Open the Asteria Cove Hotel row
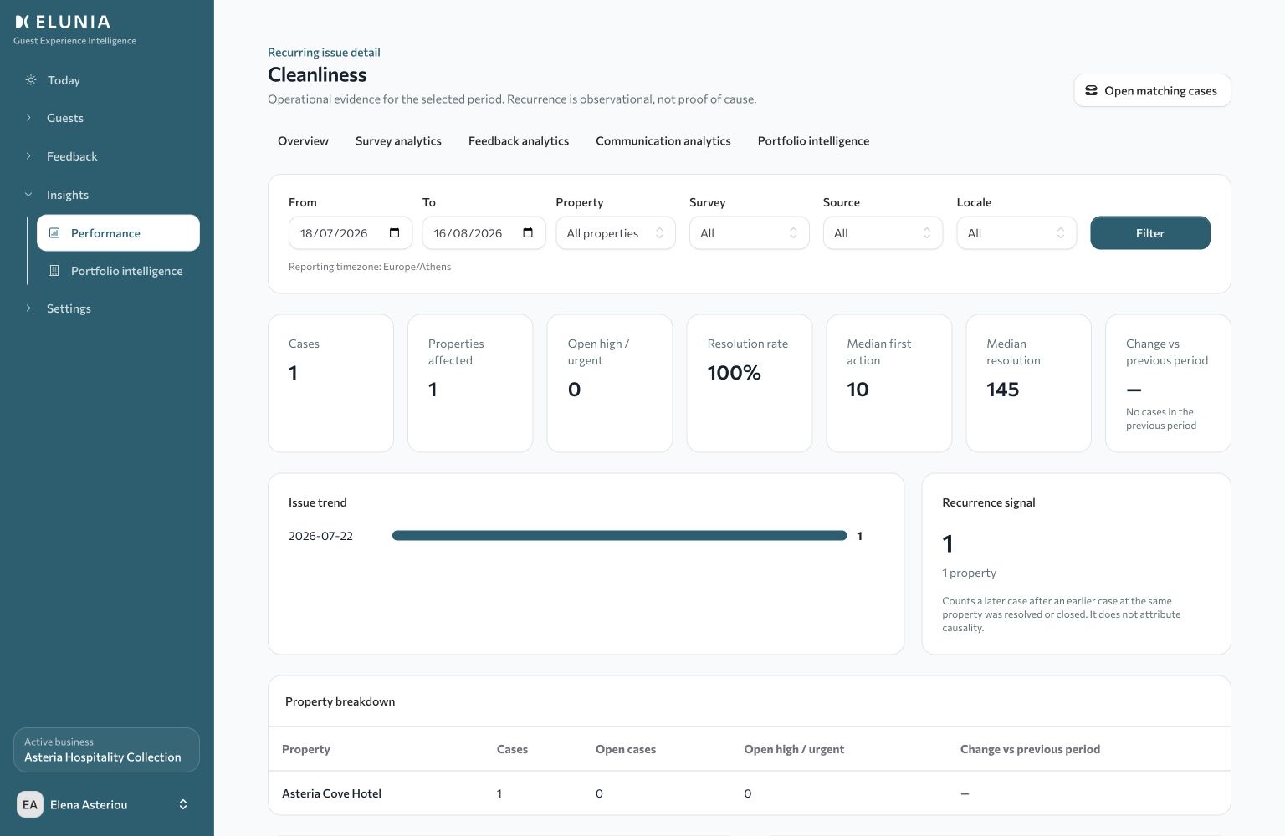Screen dimensions: 1285x836 click(x=750, y=793)
